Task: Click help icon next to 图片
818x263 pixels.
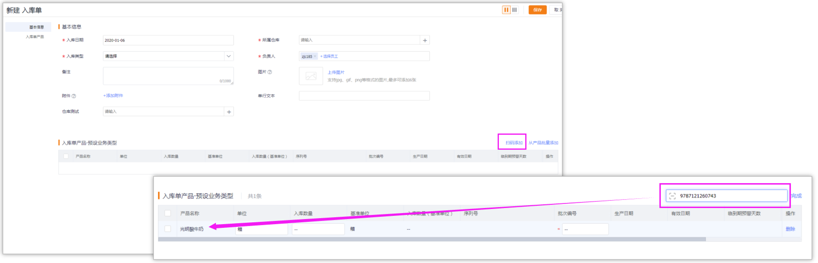Action: click(x=270, y=72)
